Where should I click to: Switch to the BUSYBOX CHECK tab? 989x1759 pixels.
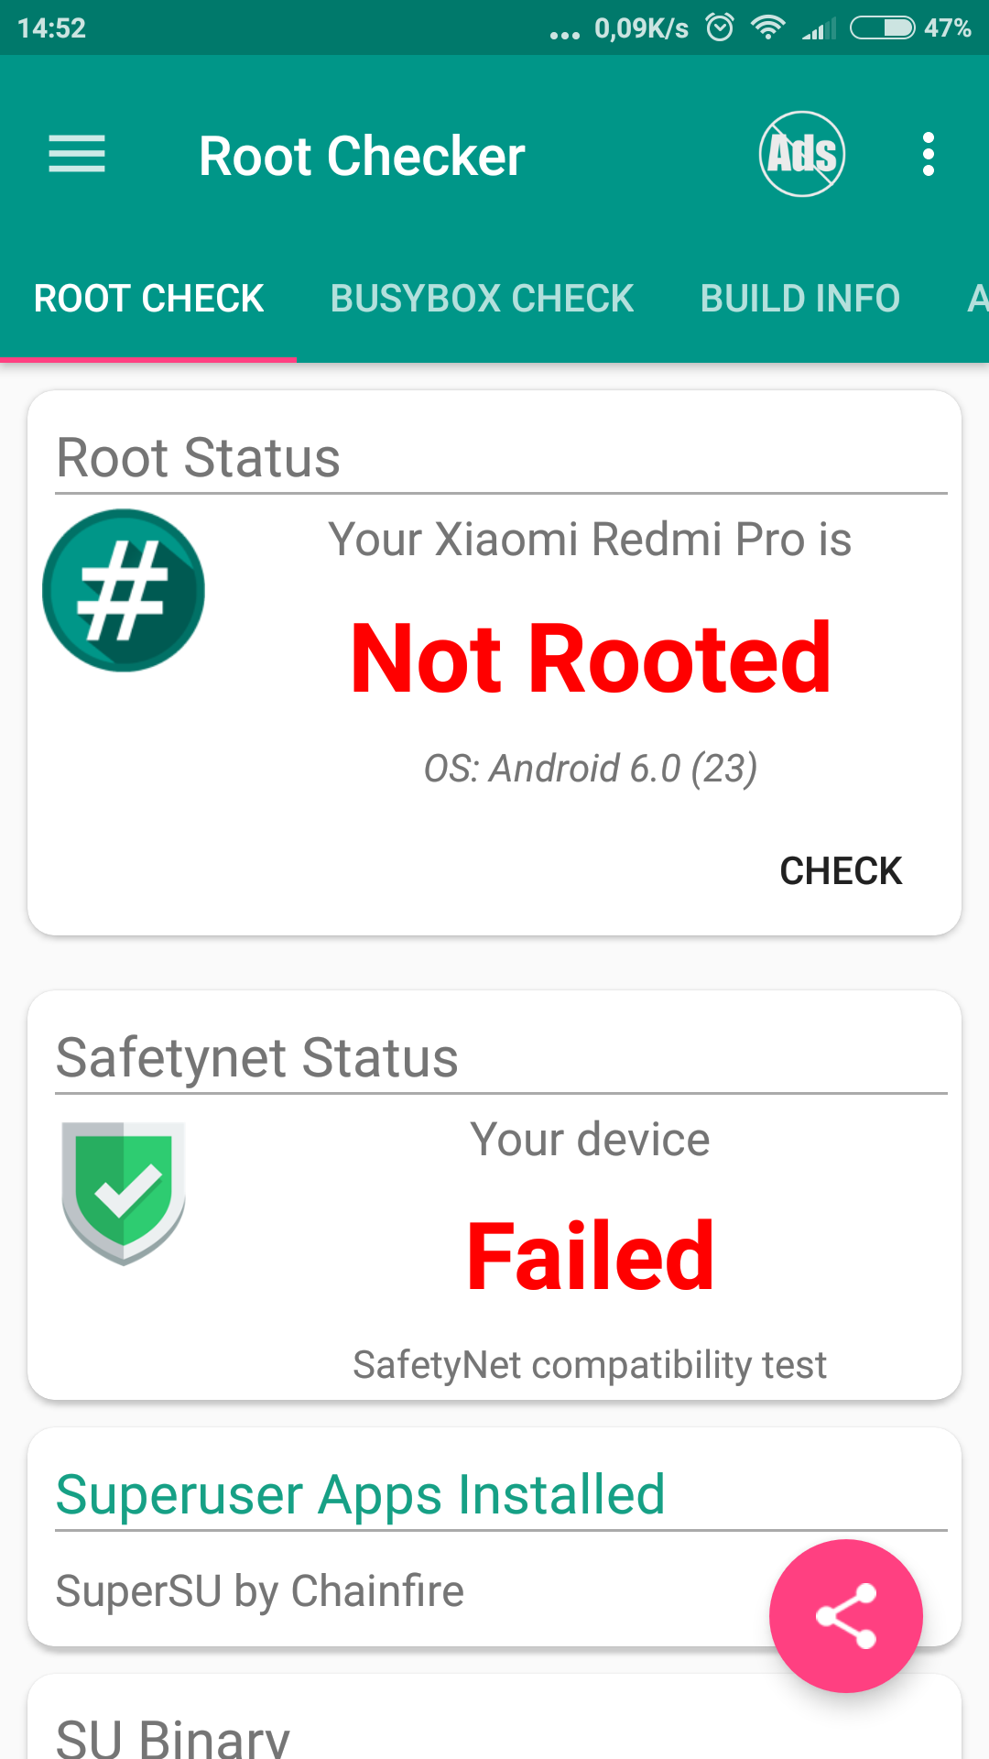pyautogui.click(x=482, y=299)
